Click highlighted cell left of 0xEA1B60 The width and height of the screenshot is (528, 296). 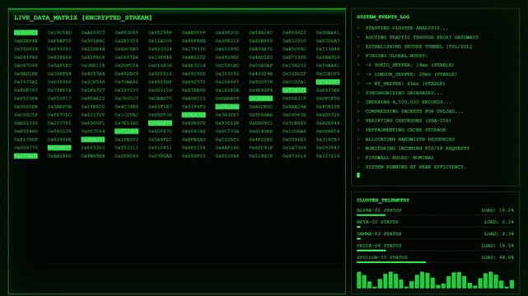pyautogui.click(x=26, y=156)
